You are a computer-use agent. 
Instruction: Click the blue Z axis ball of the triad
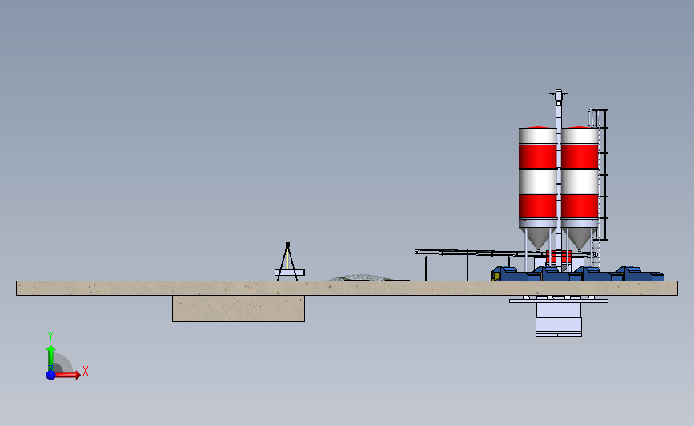click(51, 375)
